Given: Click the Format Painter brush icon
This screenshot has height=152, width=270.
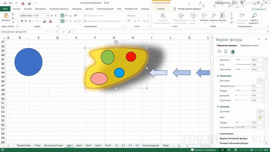Looking at the screenshot, I should point(13,22).
